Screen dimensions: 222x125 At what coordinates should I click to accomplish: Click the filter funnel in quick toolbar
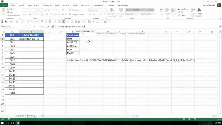pos(42,22)
